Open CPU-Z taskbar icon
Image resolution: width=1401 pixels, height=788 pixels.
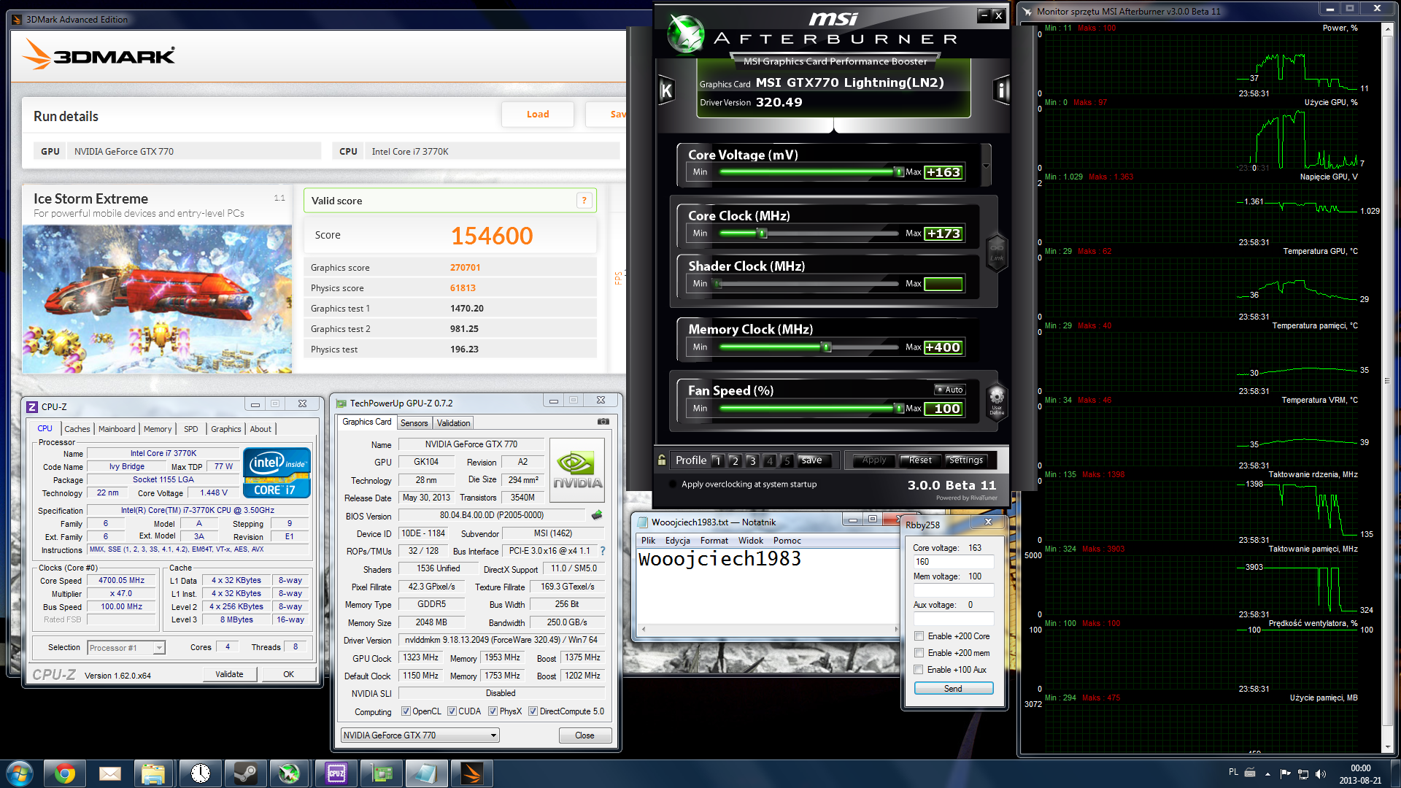[336, 773]
